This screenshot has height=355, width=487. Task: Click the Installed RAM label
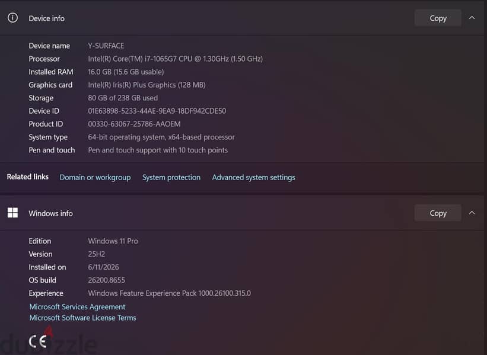pos(51,72)
